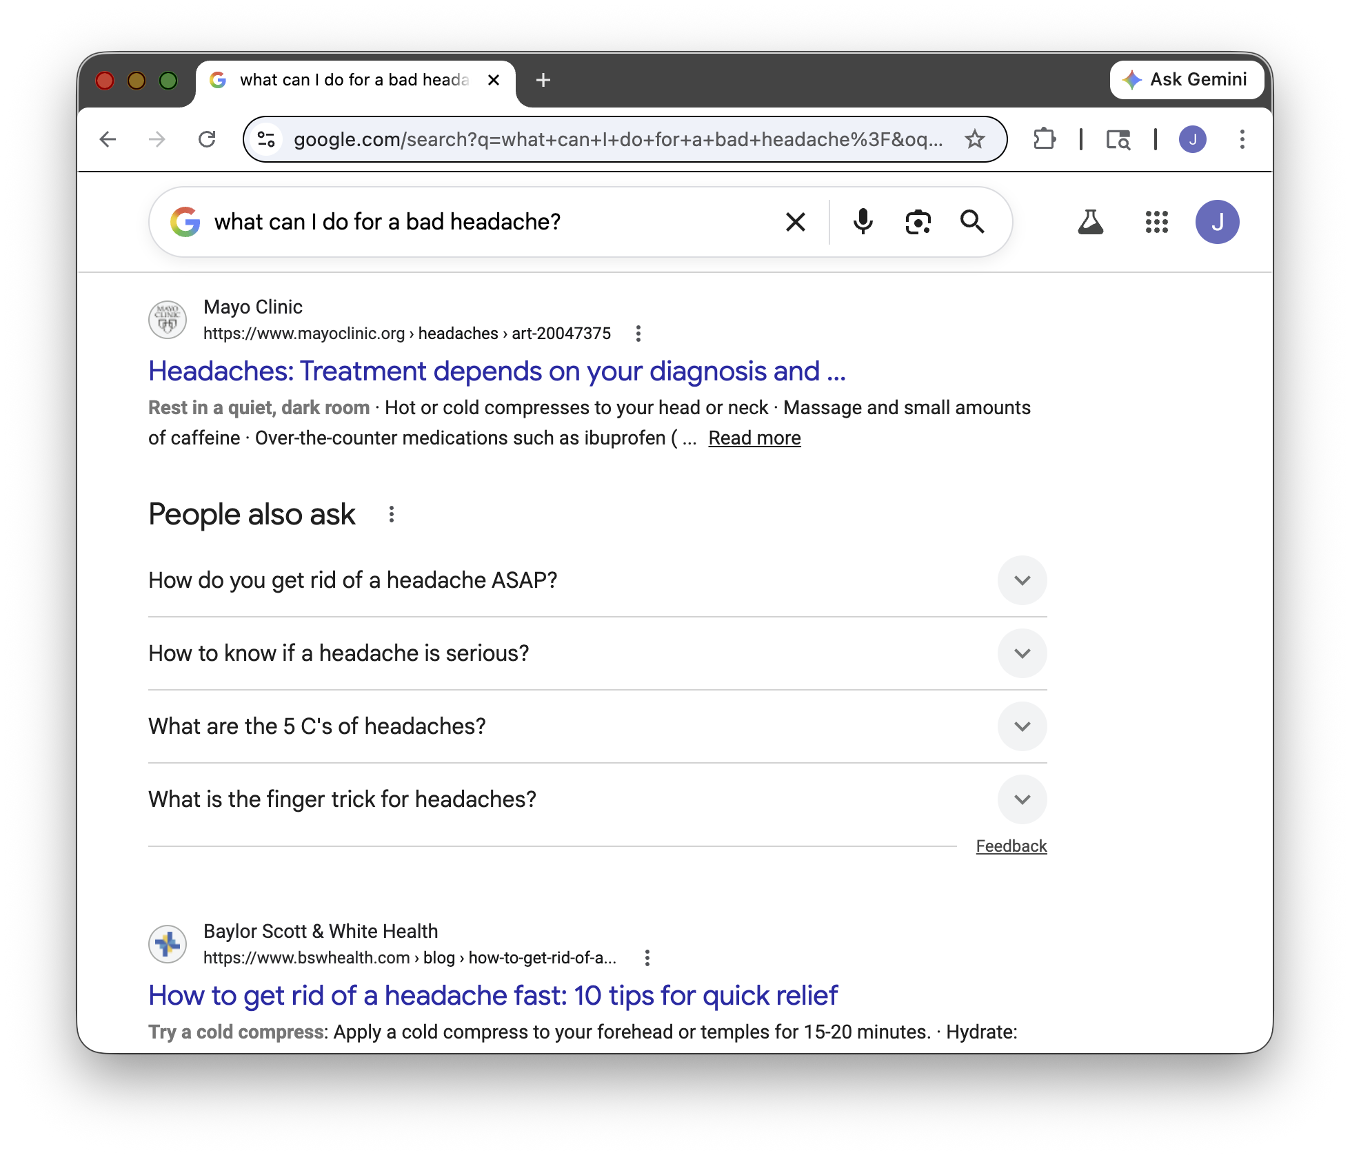Activate voice search with the microphone icon
The image size is (1350, 1155).
(863, 222)
